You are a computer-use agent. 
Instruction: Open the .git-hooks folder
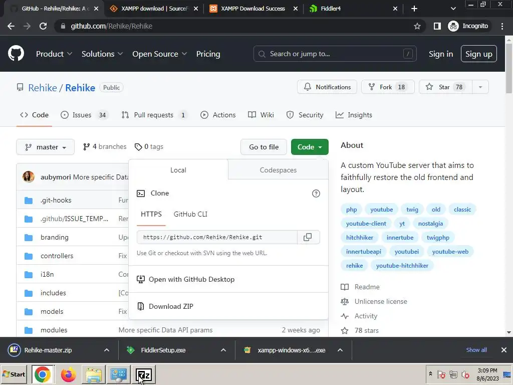[56, 200]
